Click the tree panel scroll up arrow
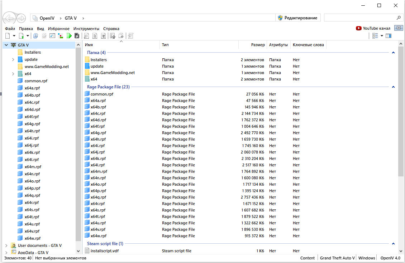The height and width of the screenshot is (263, 405). click(78, 45)
